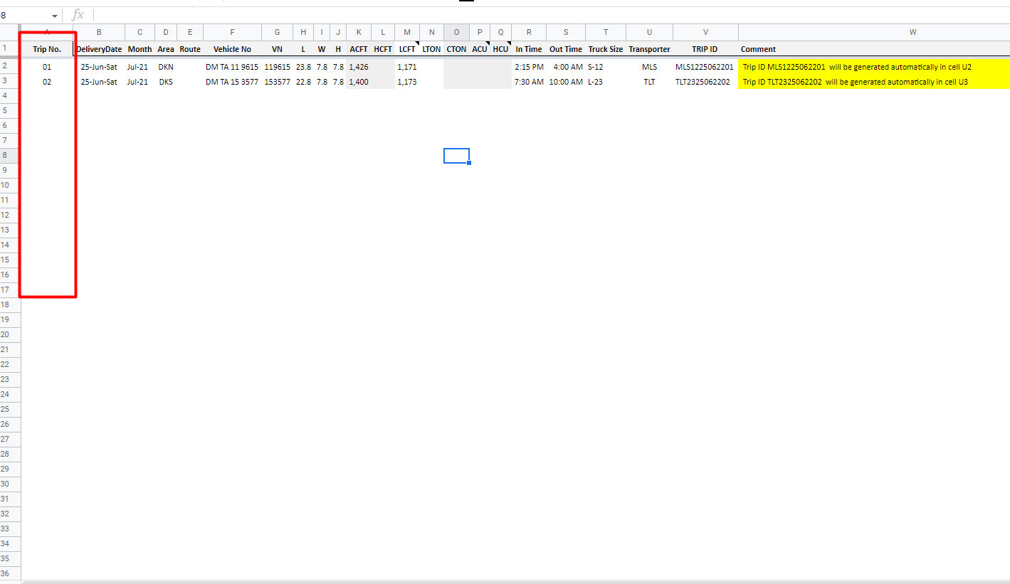
Task: Select column W header
Action: [x=874, y=32]
